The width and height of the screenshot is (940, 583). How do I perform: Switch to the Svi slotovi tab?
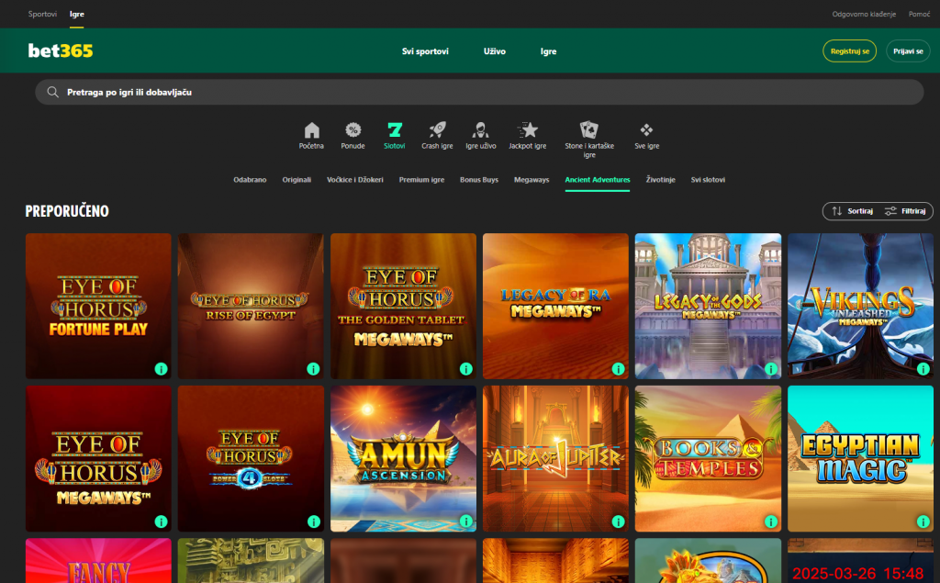(x=708, y=179)
